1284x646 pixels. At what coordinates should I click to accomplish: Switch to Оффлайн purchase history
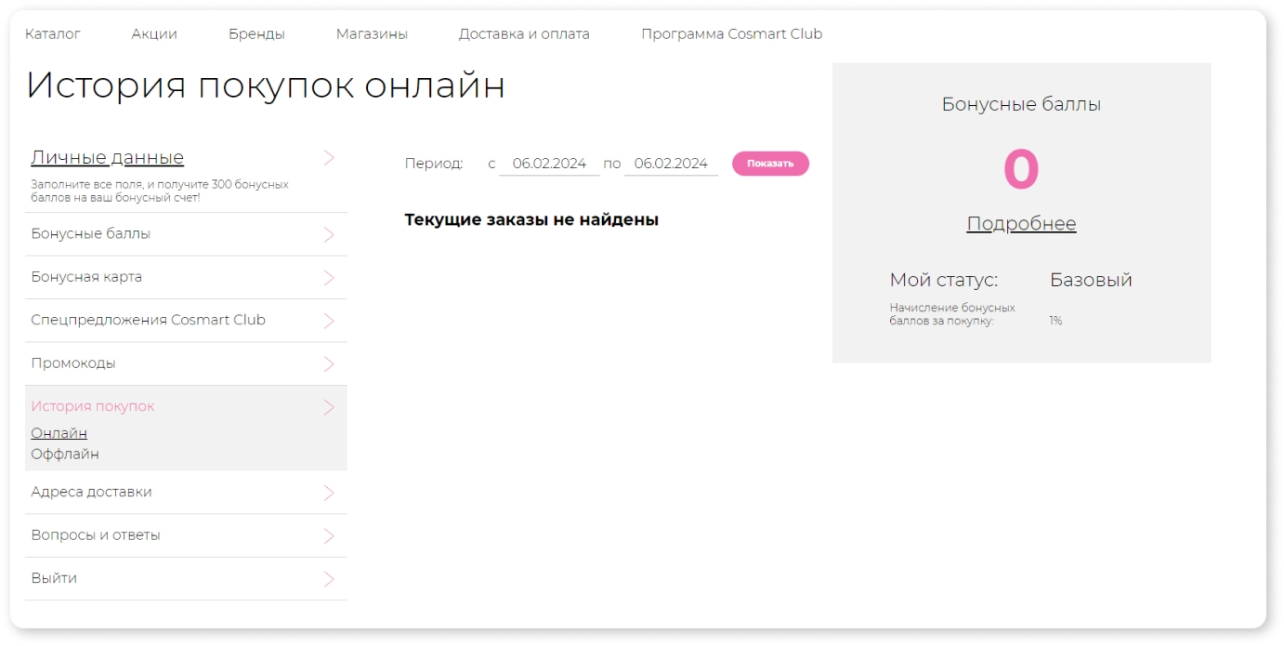click(65, 455)
